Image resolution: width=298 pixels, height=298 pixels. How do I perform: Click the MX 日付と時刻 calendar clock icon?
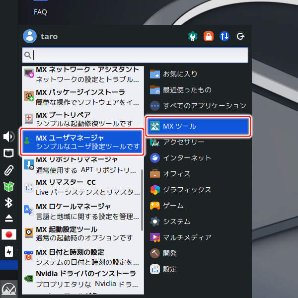click(28, 256)
